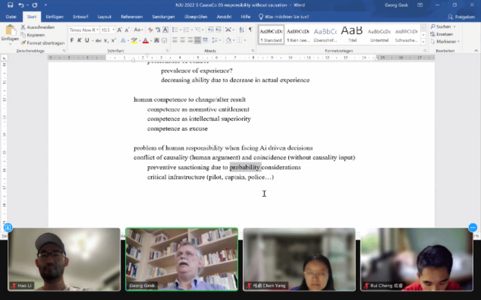Screen dimensions: 481x300
Task: Switch to the Referenzen ribbon tab
Action: pyautogui.click(x=132, y=17)
